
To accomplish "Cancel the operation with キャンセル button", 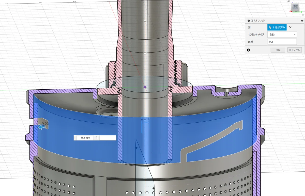I will (x=294, y=50).
